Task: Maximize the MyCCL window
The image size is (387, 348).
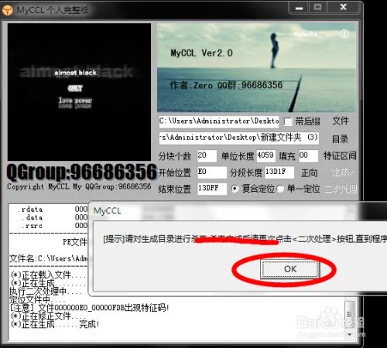Action: coord(317,8)
